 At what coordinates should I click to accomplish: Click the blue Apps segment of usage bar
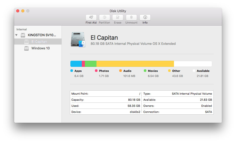pyautogui.click(x=76, y=64)
